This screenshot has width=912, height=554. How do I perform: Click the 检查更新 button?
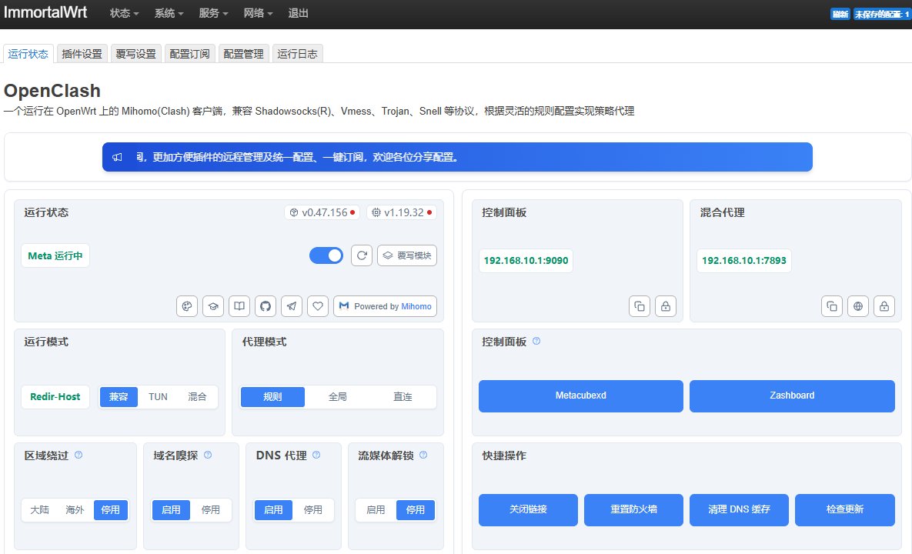844,510
